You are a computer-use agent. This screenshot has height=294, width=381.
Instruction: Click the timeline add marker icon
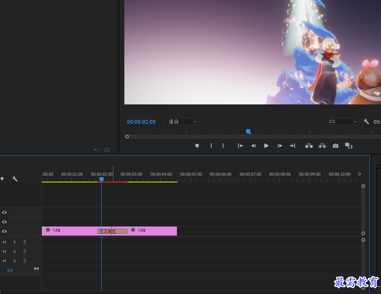(x=2, y=179)
